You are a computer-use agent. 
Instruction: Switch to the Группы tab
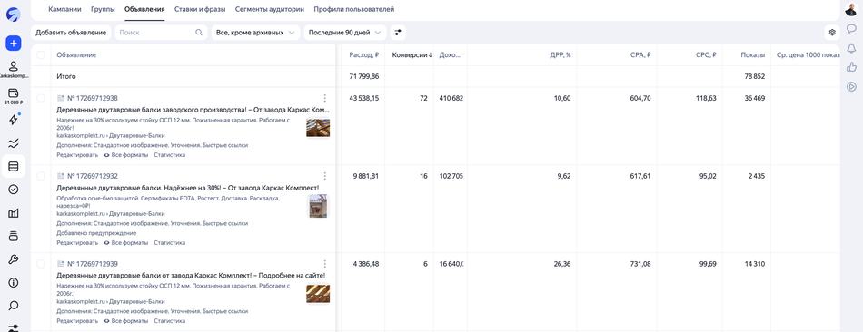(x=103, y=9)
